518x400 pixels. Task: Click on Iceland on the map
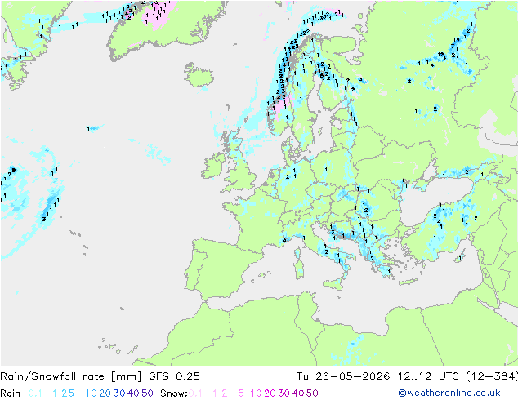click(199, 74)
